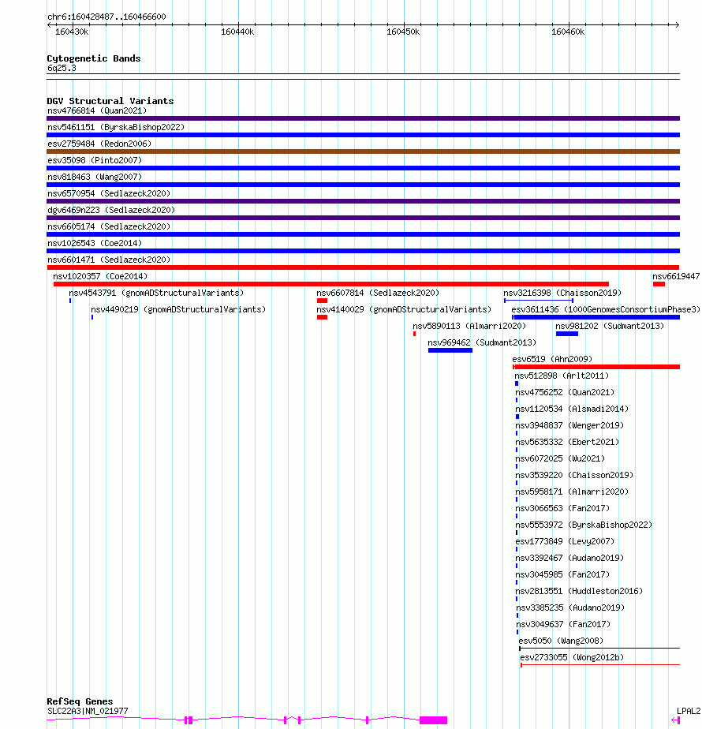The height and width of the screenshot is (729, 702).
Task: Select esv1773849 (Levy2007) label
Action: (565, 542)
